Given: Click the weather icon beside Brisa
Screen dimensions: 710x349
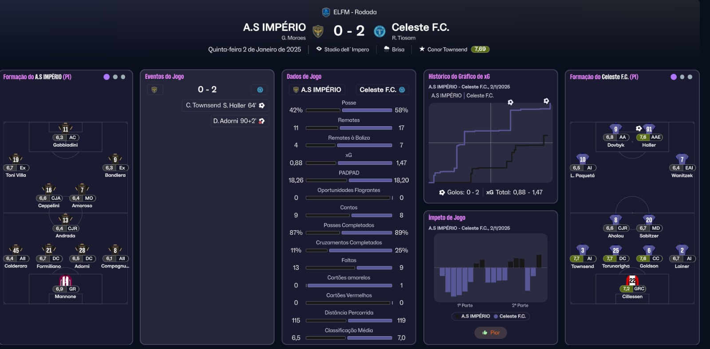Looking at the screenshot, I should click(387, 49).
